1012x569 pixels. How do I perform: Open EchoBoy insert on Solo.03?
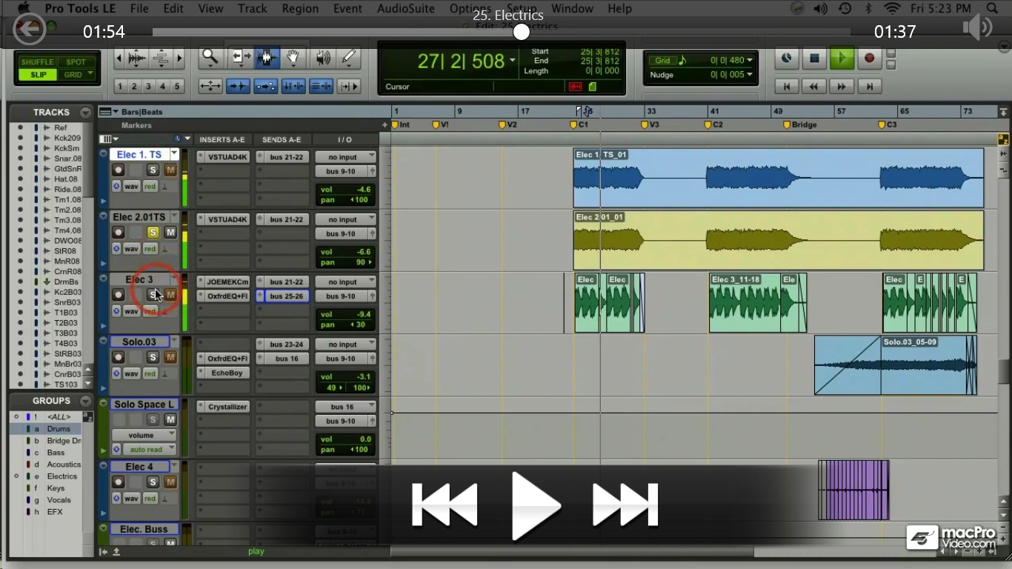click(x=223, y=373)
